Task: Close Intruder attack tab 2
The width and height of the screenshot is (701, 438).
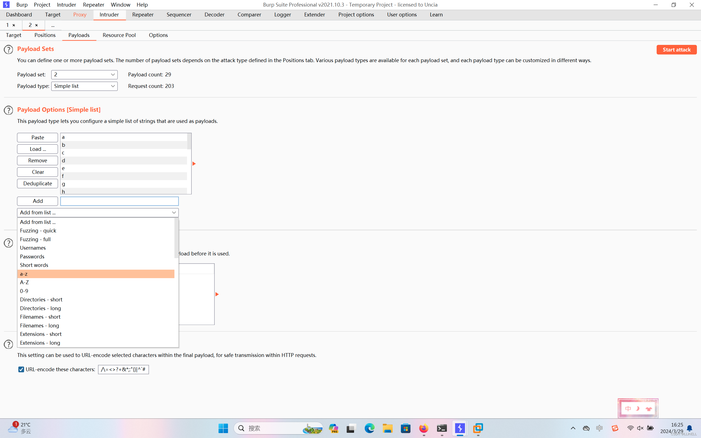Action: (36, 25)
